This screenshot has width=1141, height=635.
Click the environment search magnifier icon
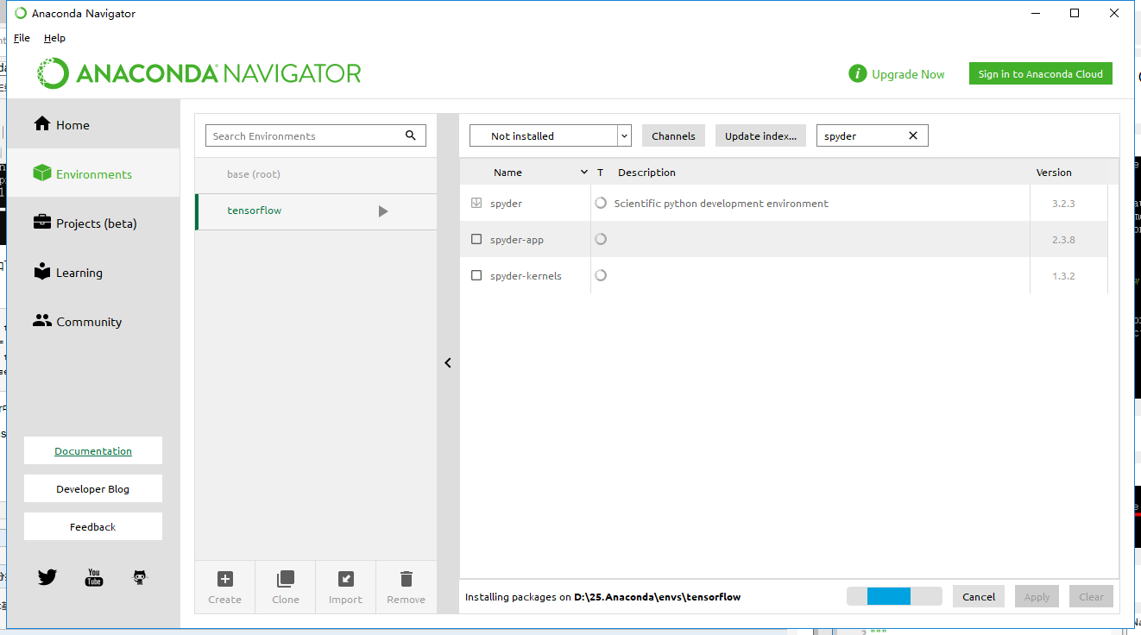tap(411, 135)
